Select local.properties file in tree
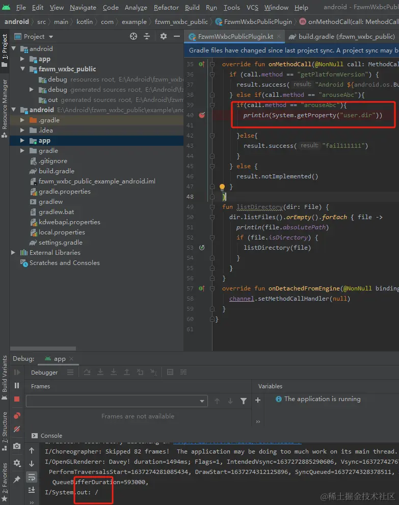 62,232
